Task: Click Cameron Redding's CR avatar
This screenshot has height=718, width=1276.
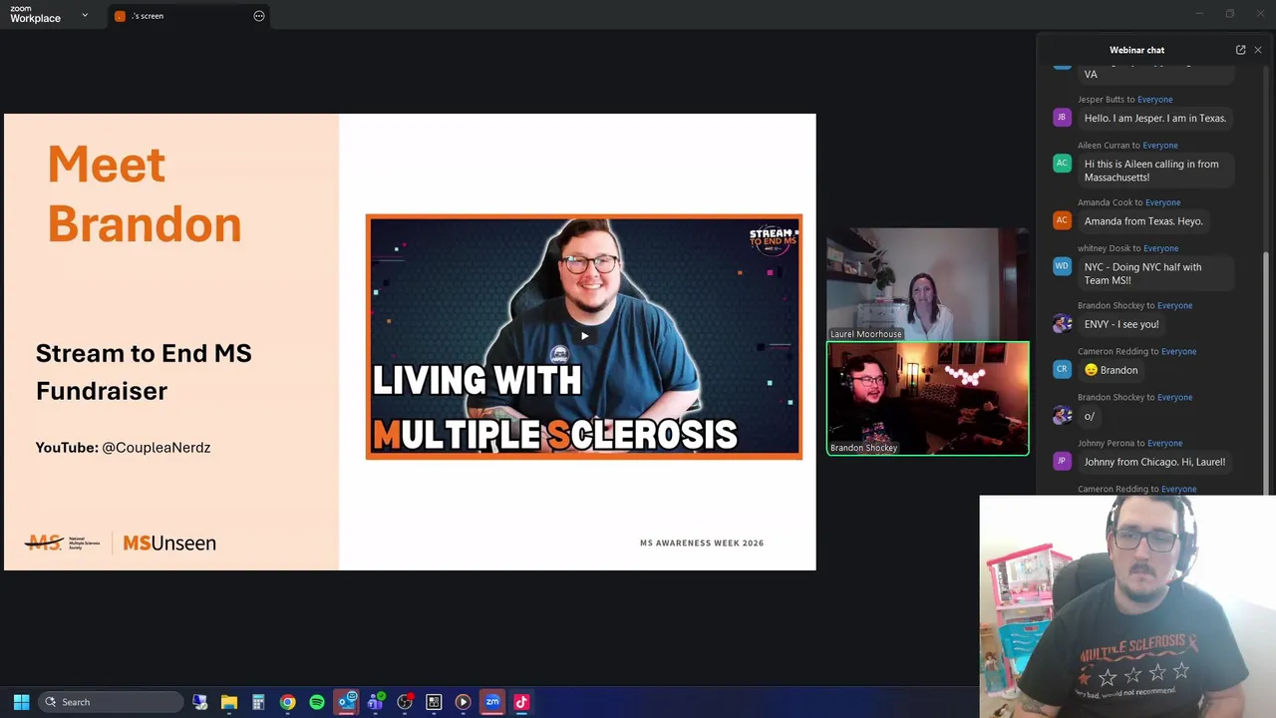Action: (x=1062, y=369)
